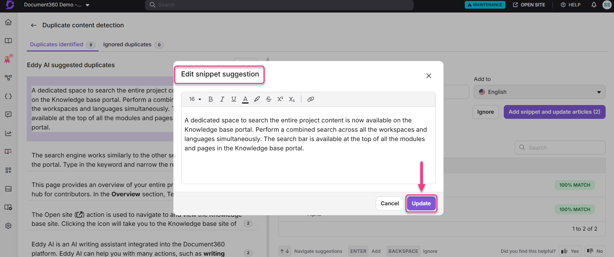Image resolution: width=614 pixels, height=257 pixels.
Task: Open Settings gear in sidebar
Action: pyautogui.click(x=8, y=226)
